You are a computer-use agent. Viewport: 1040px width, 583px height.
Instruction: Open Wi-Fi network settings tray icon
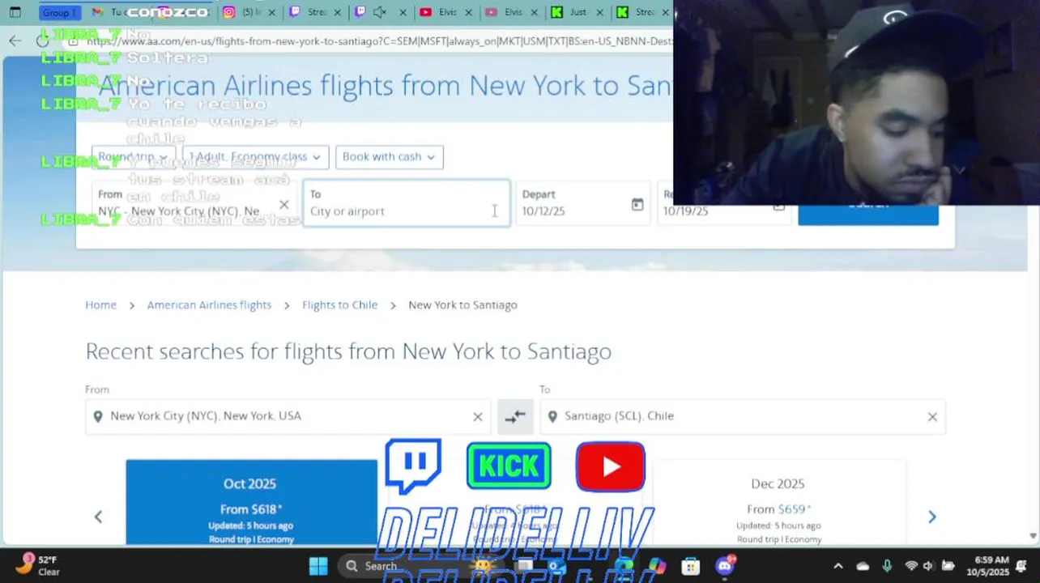pyautogui.click(x=911, y=566)
